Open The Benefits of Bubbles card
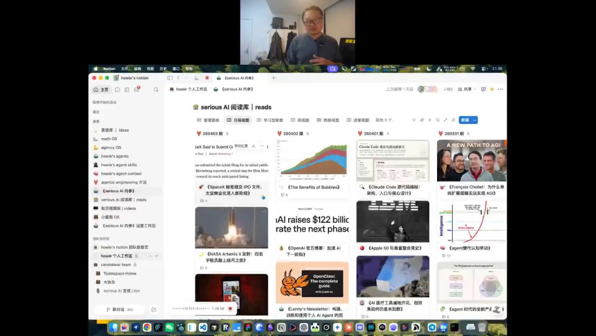The height and width of the screenshot is (336, 596). pos(312,169)
